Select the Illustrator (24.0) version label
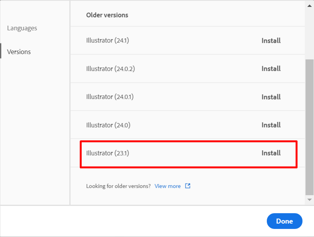The width and height of the screenshot is (314, 237). (x=108, y=125)
